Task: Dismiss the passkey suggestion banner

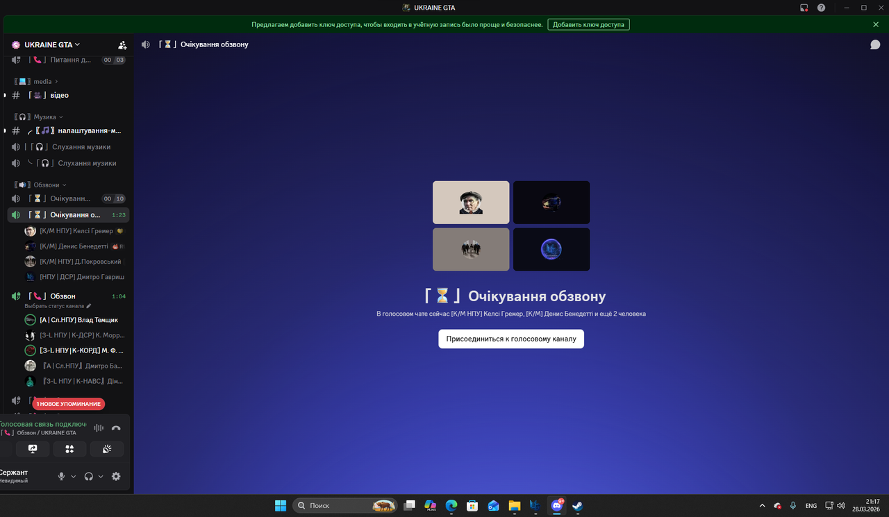Action: 876,24
